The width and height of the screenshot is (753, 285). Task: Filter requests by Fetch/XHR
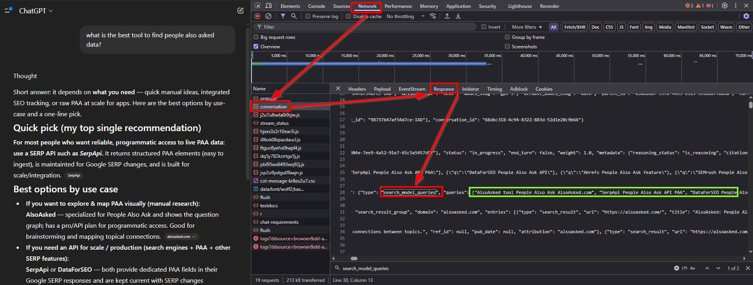point(575,27)
